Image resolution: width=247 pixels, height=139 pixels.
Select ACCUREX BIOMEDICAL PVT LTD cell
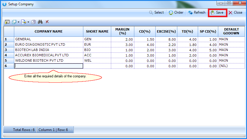49,55
